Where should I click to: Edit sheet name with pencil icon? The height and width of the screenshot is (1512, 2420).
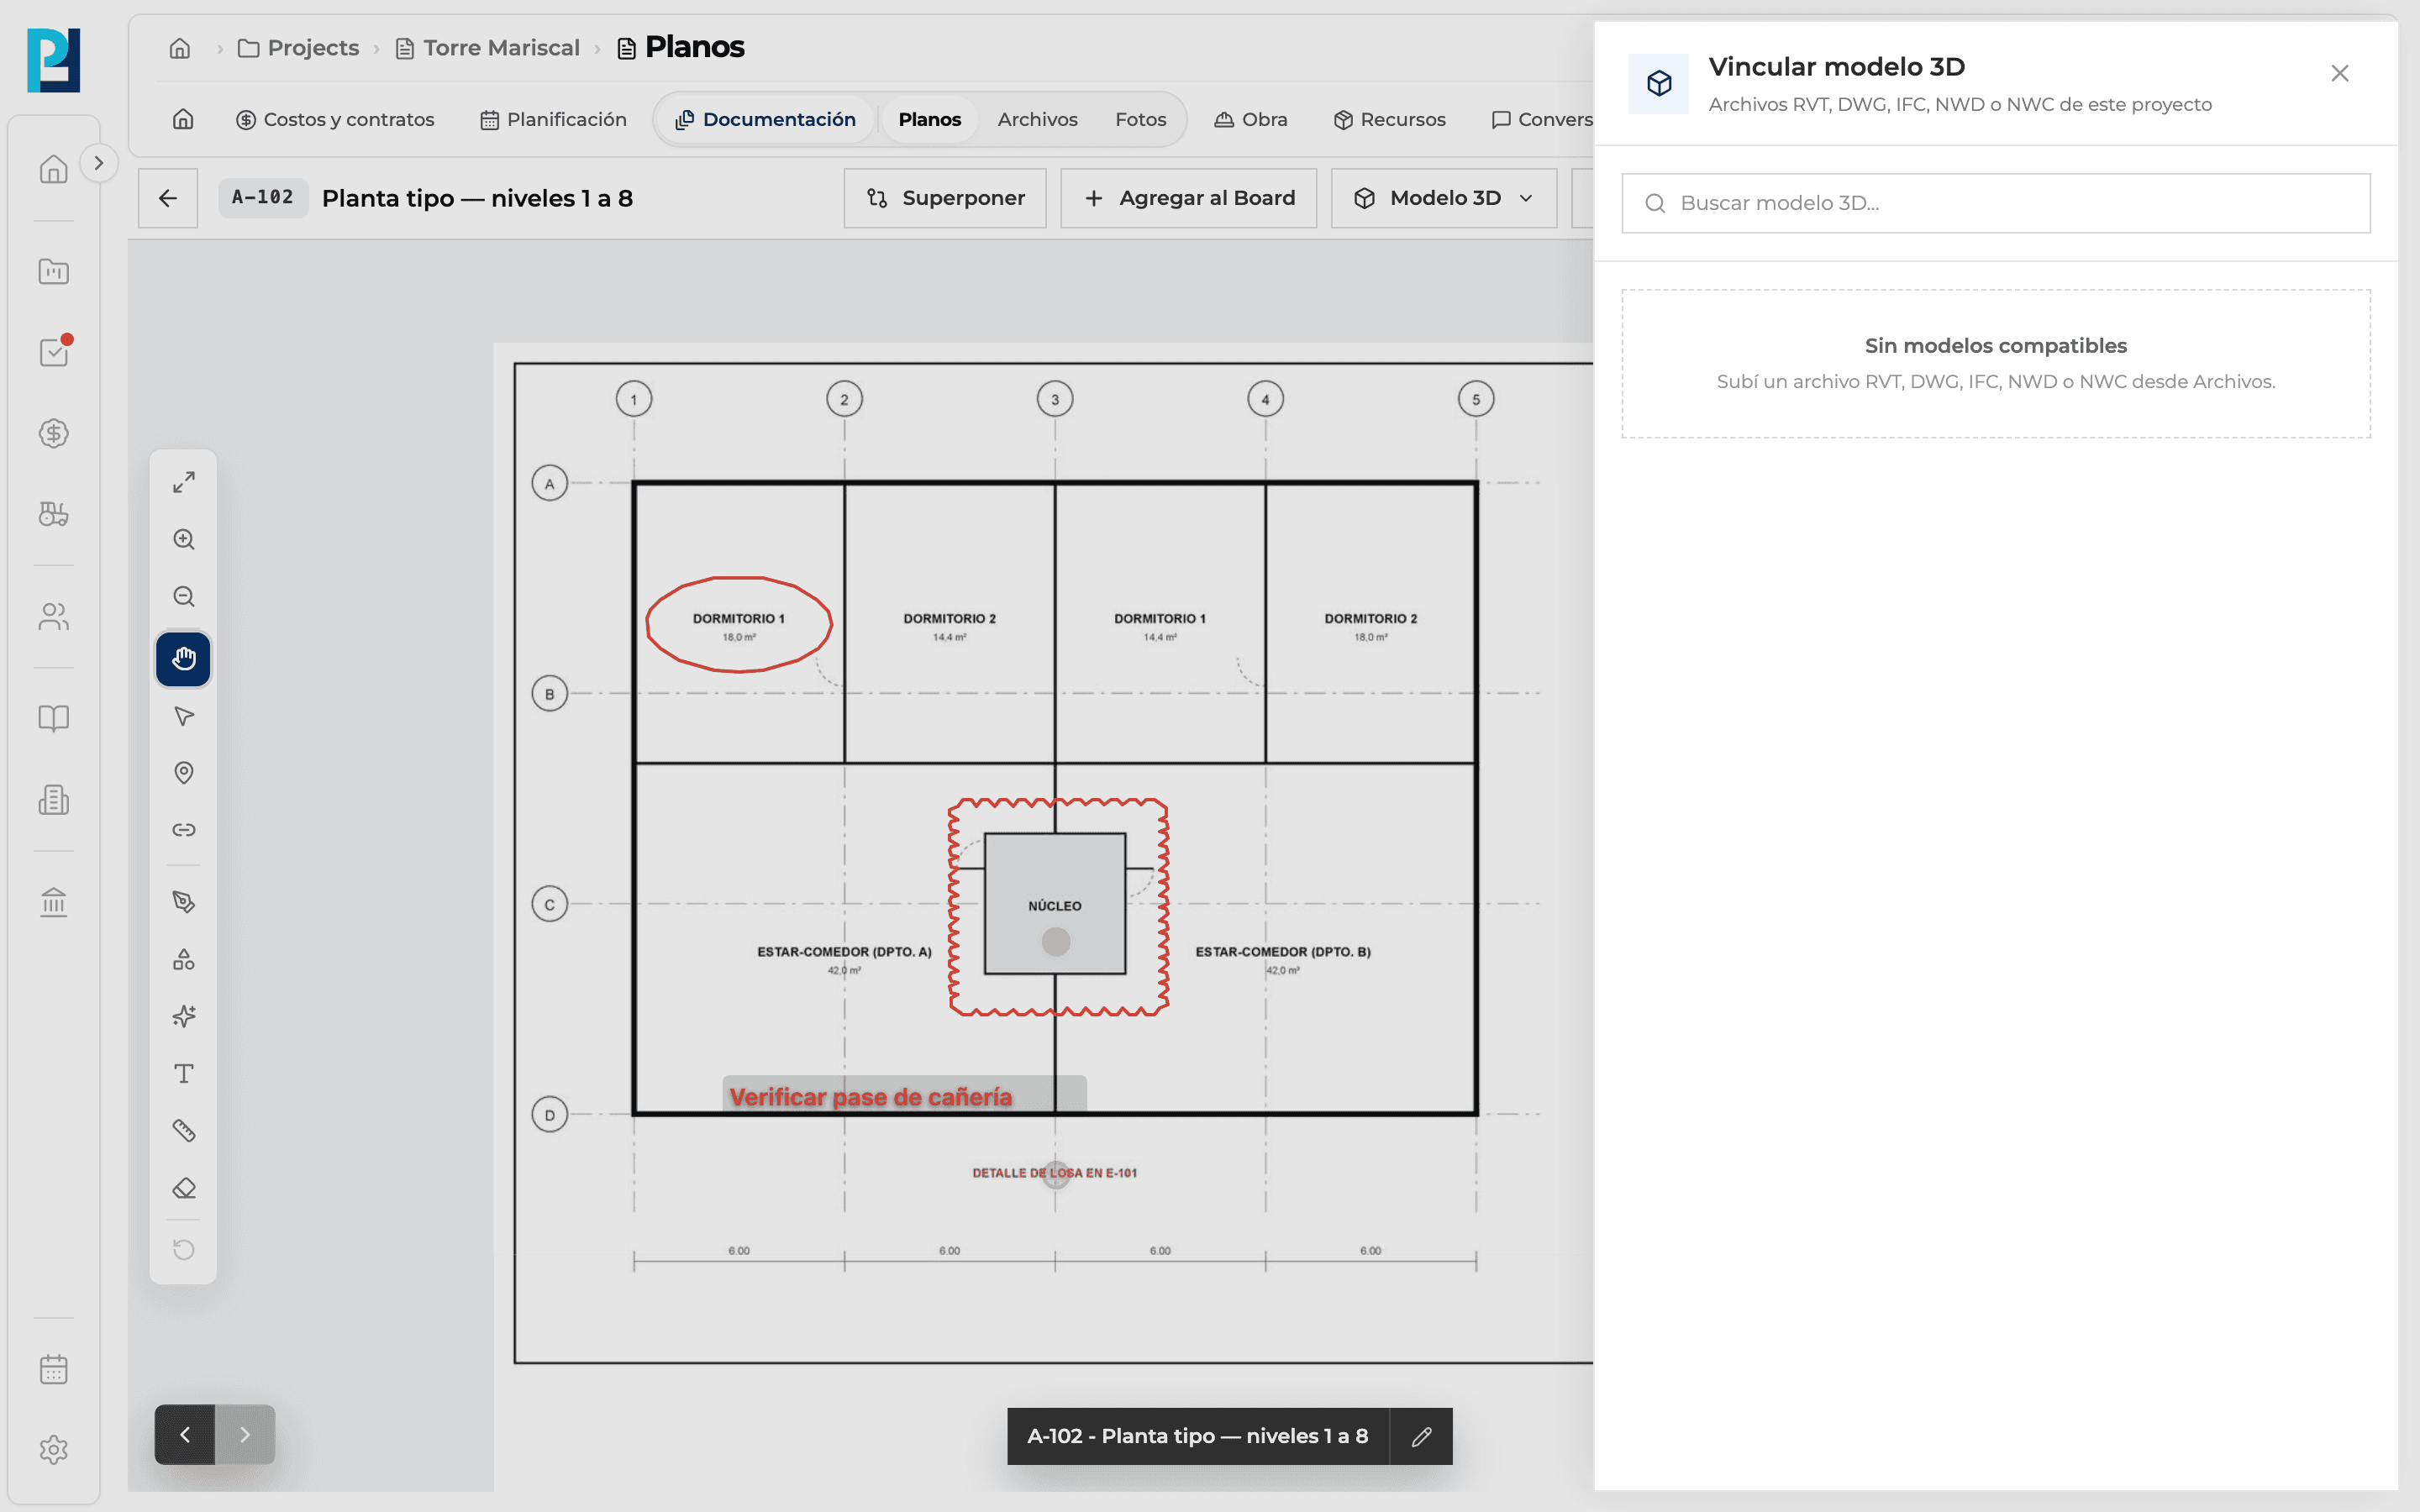click(1421, 1437)
